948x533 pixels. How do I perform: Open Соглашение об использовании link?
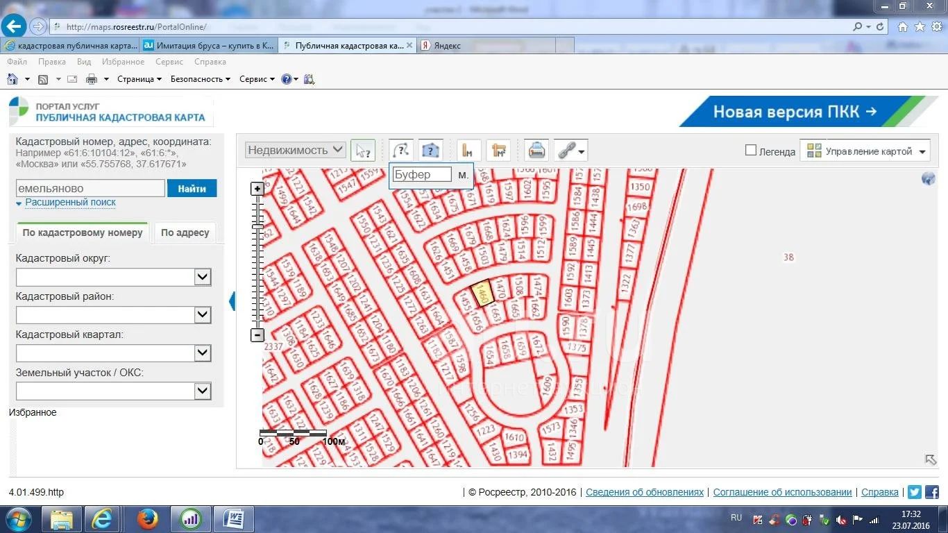tap(782, 492)
